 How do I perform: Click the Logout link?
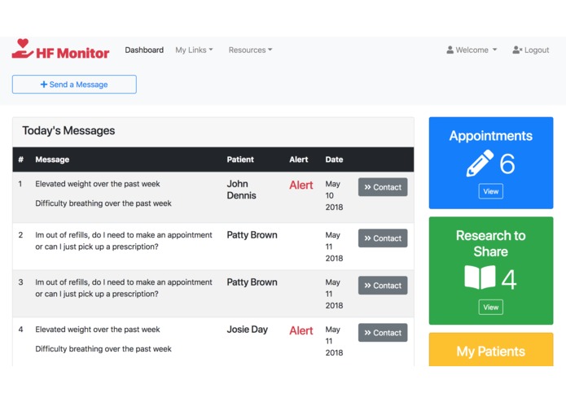tap(531, 50)
